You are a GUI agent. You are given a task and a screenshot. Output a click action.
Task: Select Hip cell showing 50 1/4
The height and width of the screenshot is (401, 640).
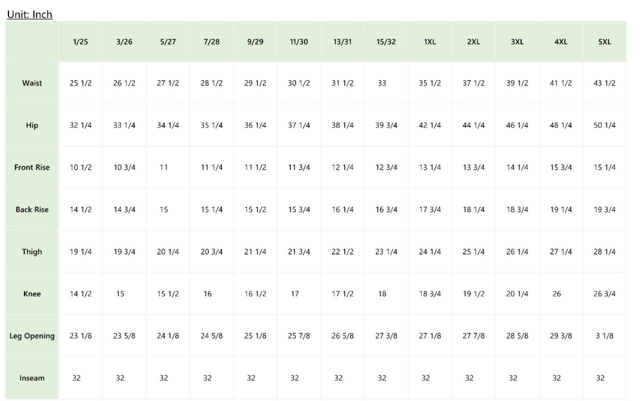coord(604,125)
